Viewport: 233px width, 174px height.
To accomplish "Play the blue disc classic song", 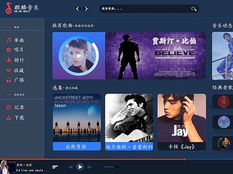I will tap(224, 122).
